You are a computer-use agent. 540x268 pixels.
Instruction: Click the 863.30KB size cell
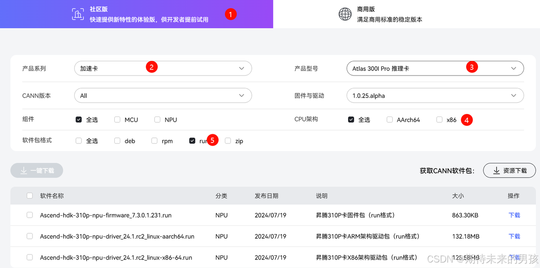[x=465, y=215]
